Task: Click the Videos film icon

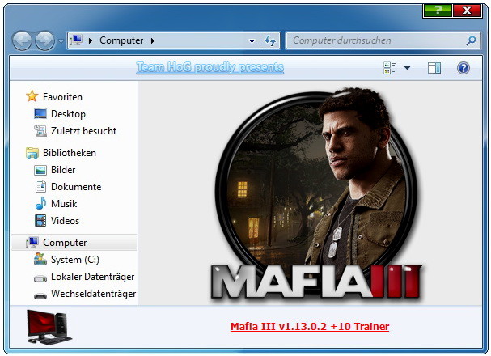Action: click(40, 220)
